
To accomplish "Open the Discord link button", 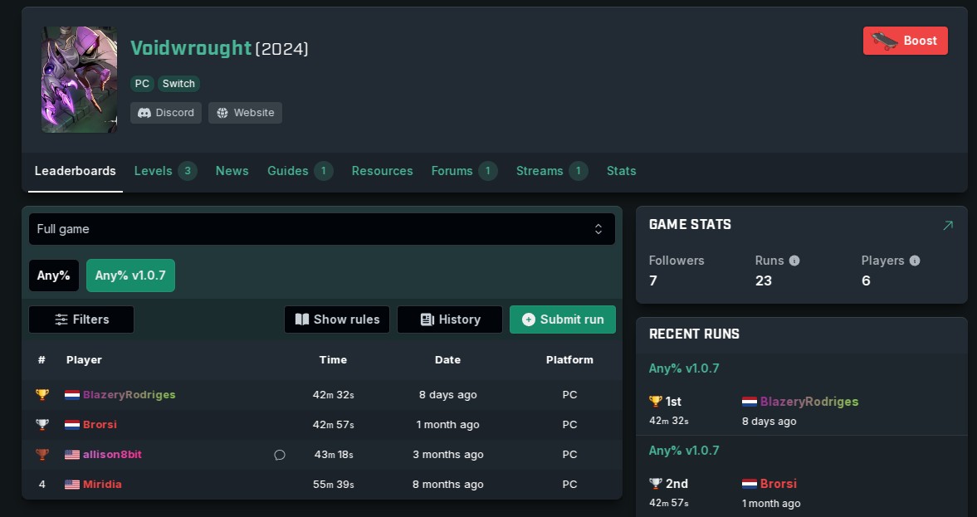I will point(166,113).
